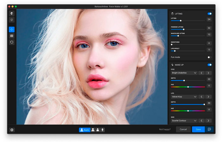Click the Feminine Lifting value field 32
The image size is (222, 142).
tap(209, 28)
